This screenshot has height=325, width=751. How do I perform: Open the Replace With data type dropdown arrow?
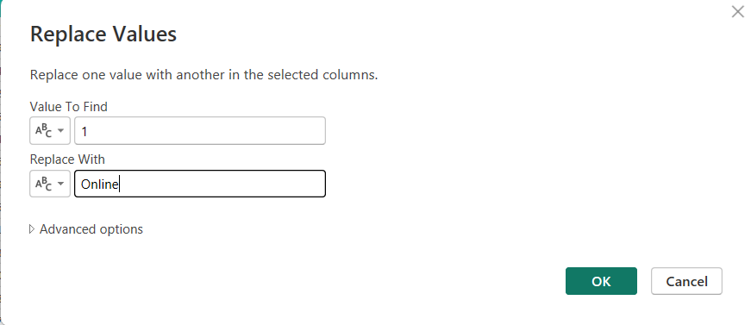point(61,184)
